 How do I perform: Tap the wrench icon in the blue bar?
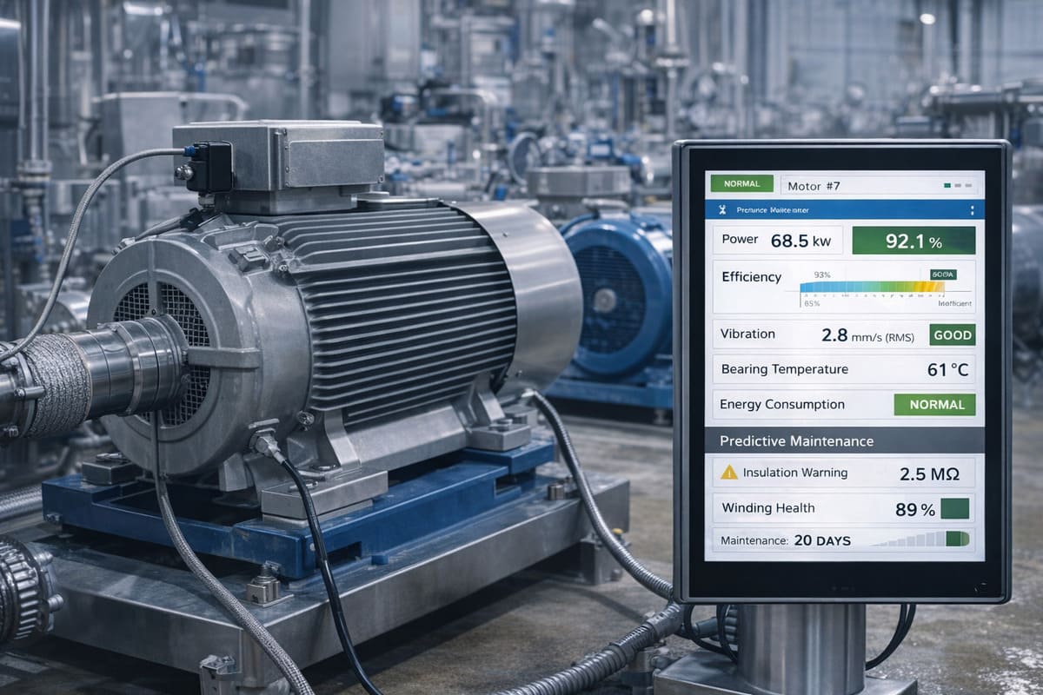coord(723,210)
